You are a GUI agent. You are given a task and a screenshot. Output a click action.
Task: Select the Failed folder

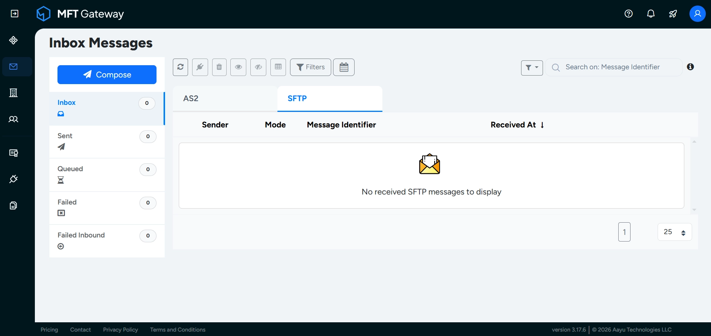point(107,208)
